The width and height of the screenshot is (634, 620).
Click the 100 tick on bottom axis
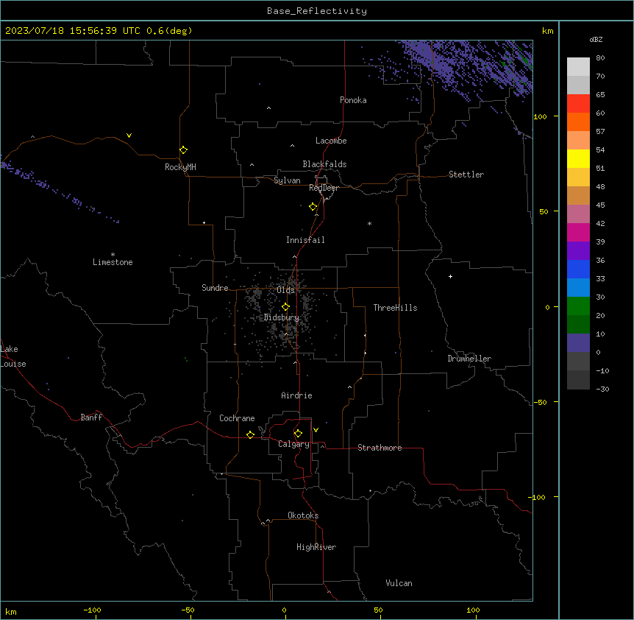473,610
